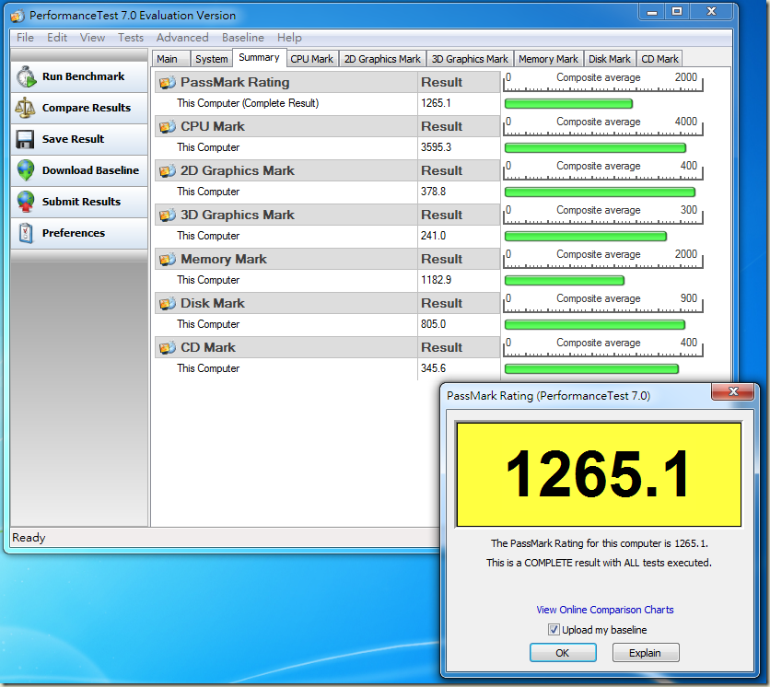Click the 3D Graphics result value 241.0
The height and width of the screenshot is (687, 770).
point(433,236)
